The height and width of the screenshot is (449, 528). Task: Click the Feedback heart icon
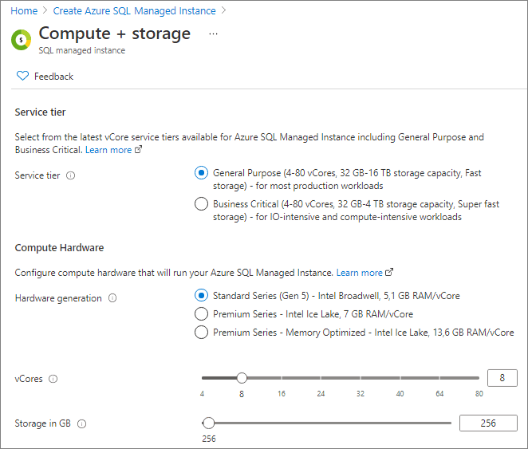[x=22, y=77]
